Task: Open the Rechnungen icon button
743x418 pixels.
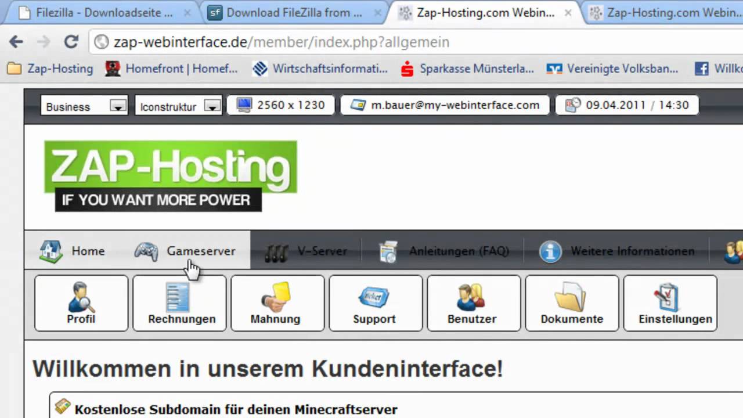Action: point(179,303)
